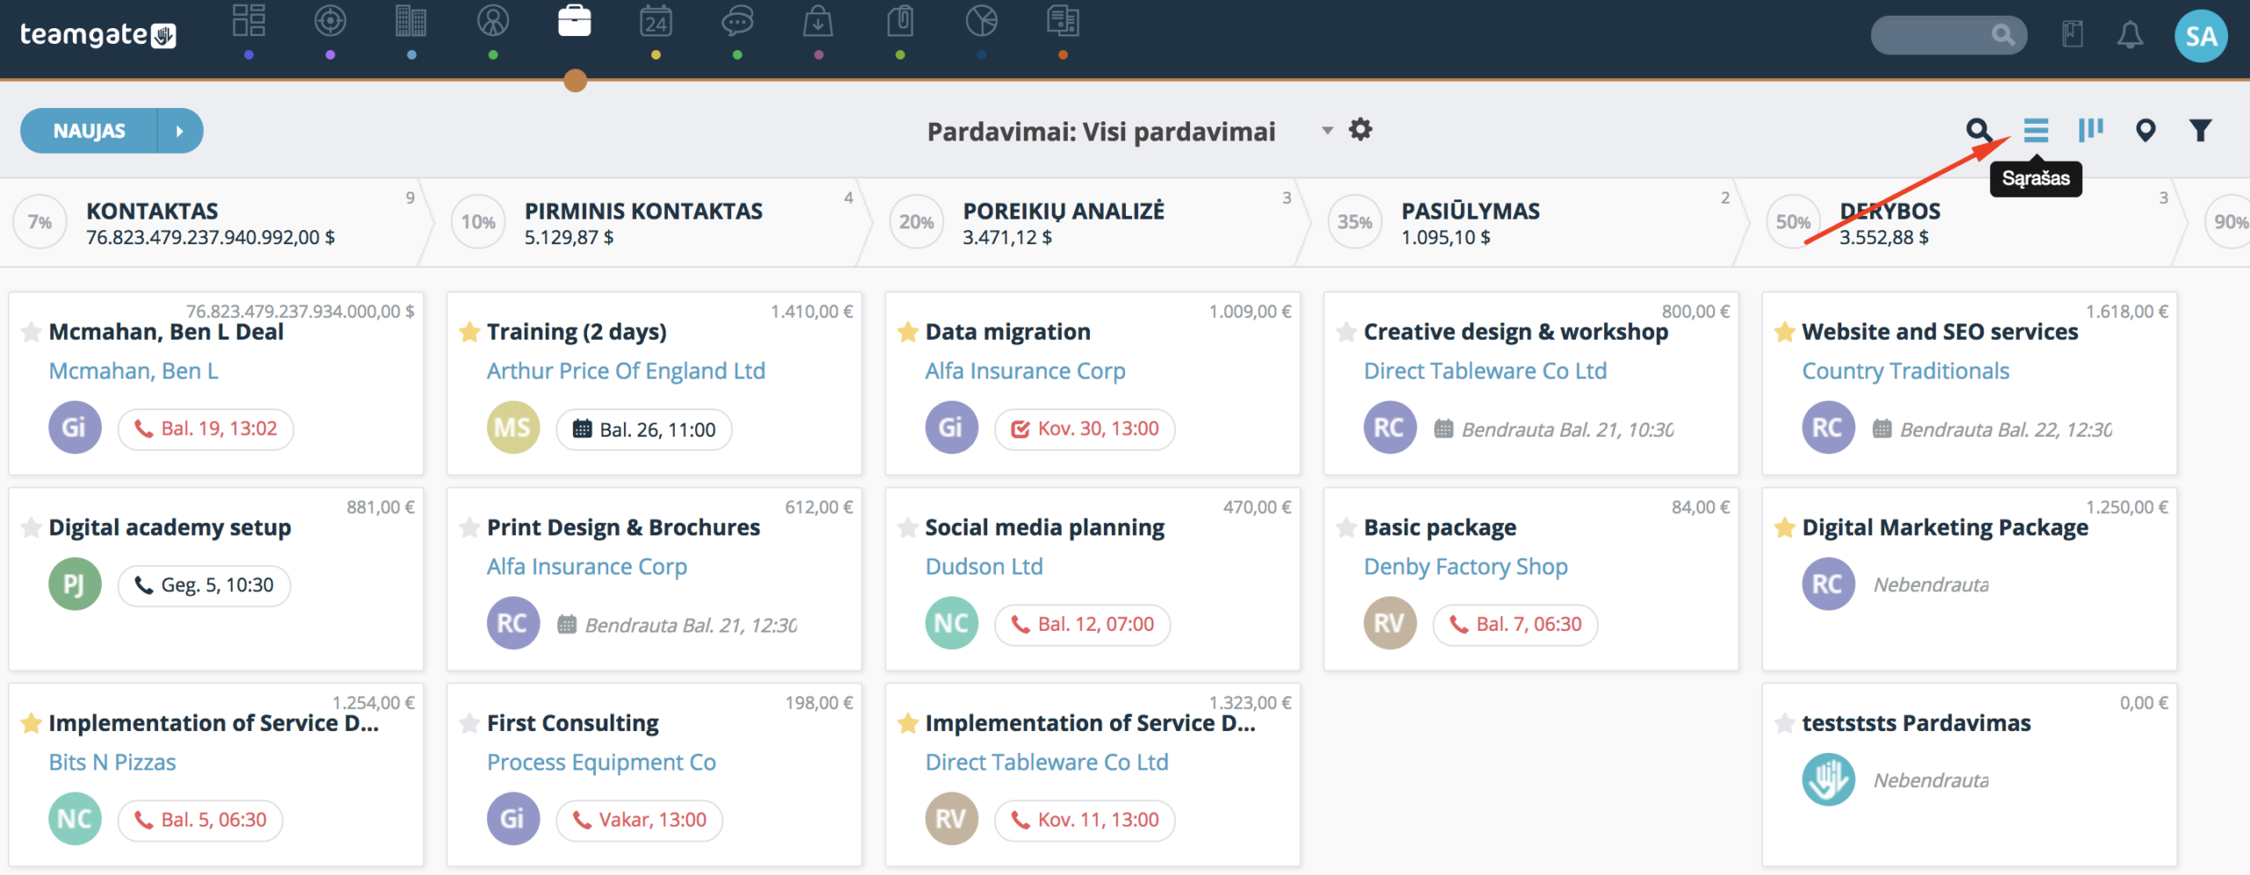Toggle star on Mcmahan, Ben L Deal

click(31, 331)
